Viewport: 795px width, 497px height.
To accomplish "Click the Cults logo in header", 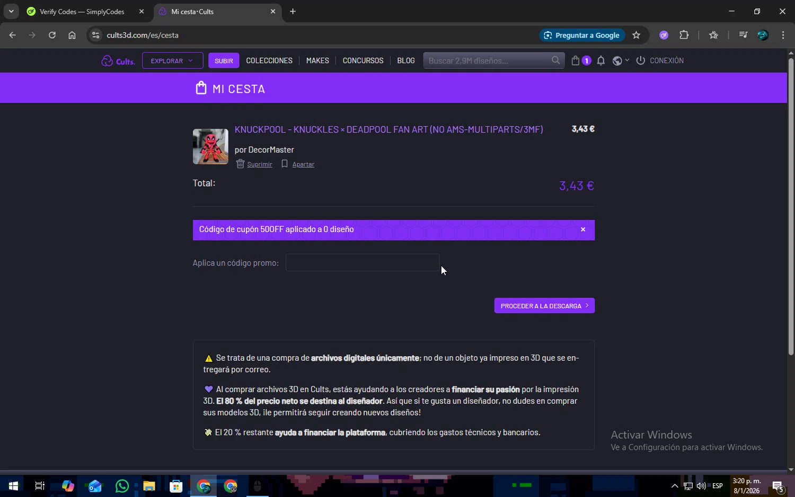I will [x=118, y=61].
